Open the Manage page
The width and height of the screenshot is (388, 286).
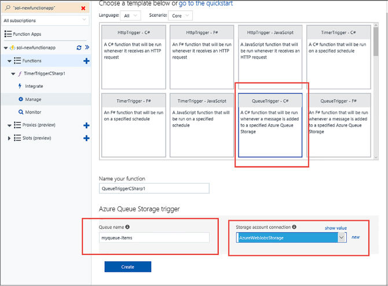[33, 99]
